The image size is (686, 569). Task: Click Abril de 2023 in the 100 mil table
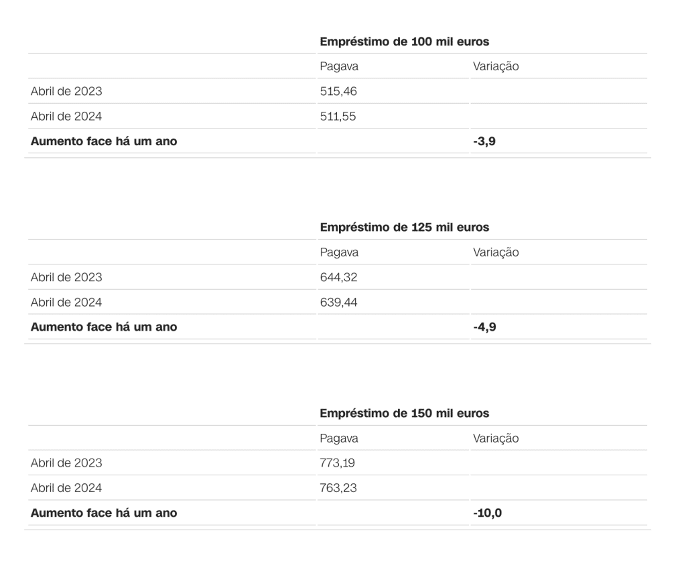66,91
